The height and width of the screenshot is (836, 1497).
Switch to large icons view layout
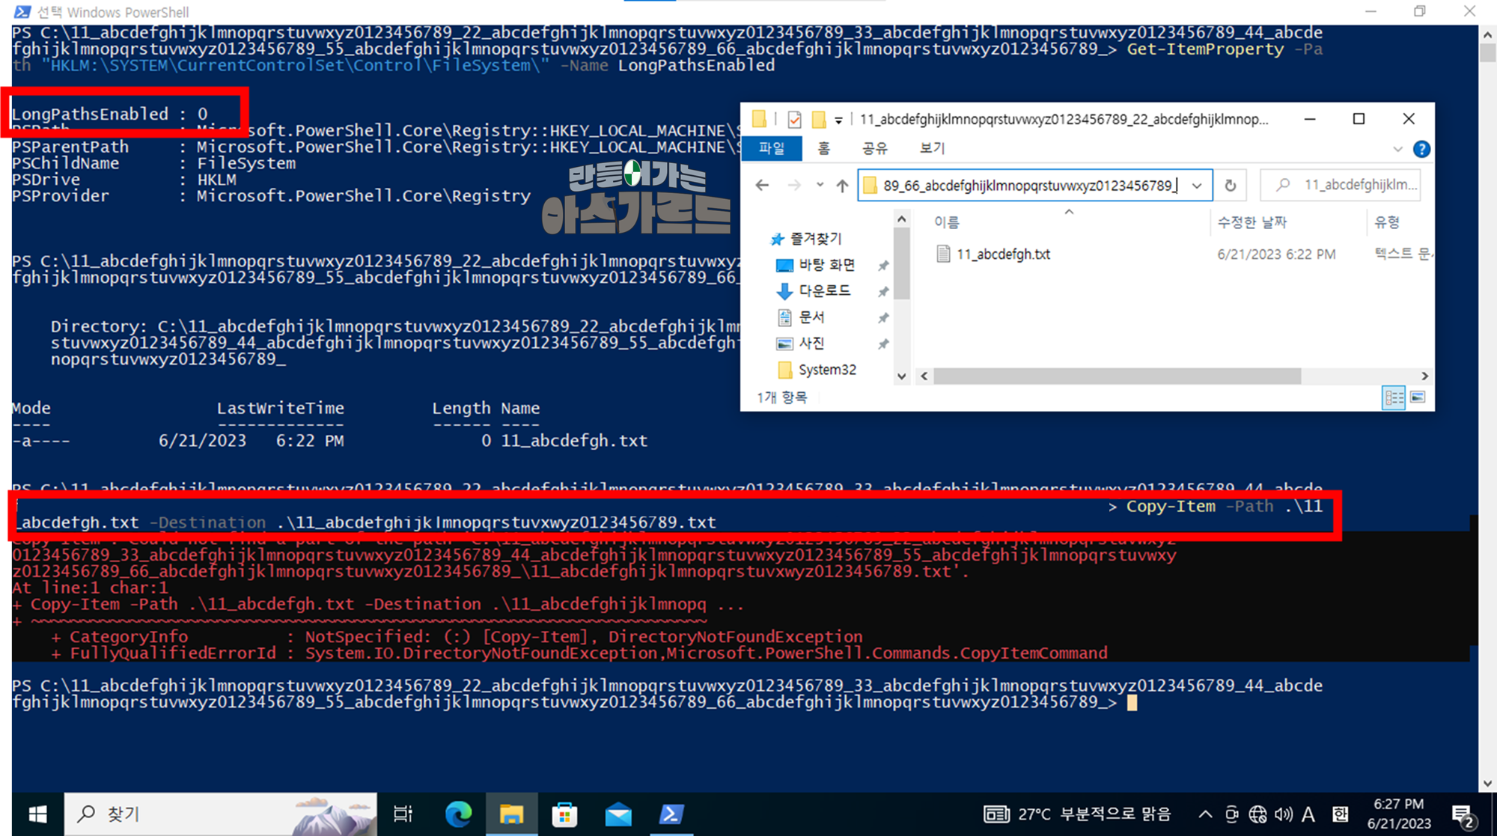[1418, 397]
